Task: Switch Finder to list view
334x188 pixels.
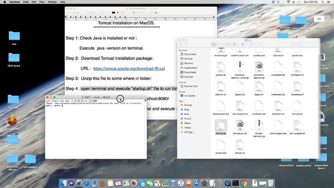Action: (219, 44)
